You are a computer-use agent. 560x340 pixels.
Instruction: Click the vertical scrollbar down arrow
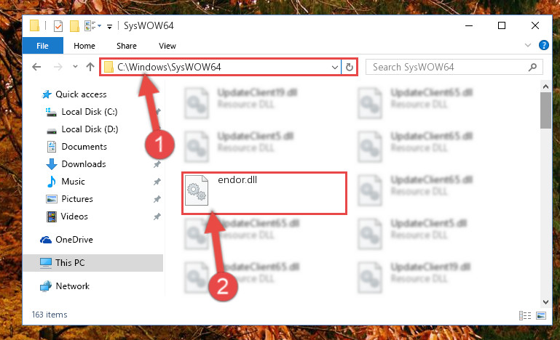(x=545, y=302)
